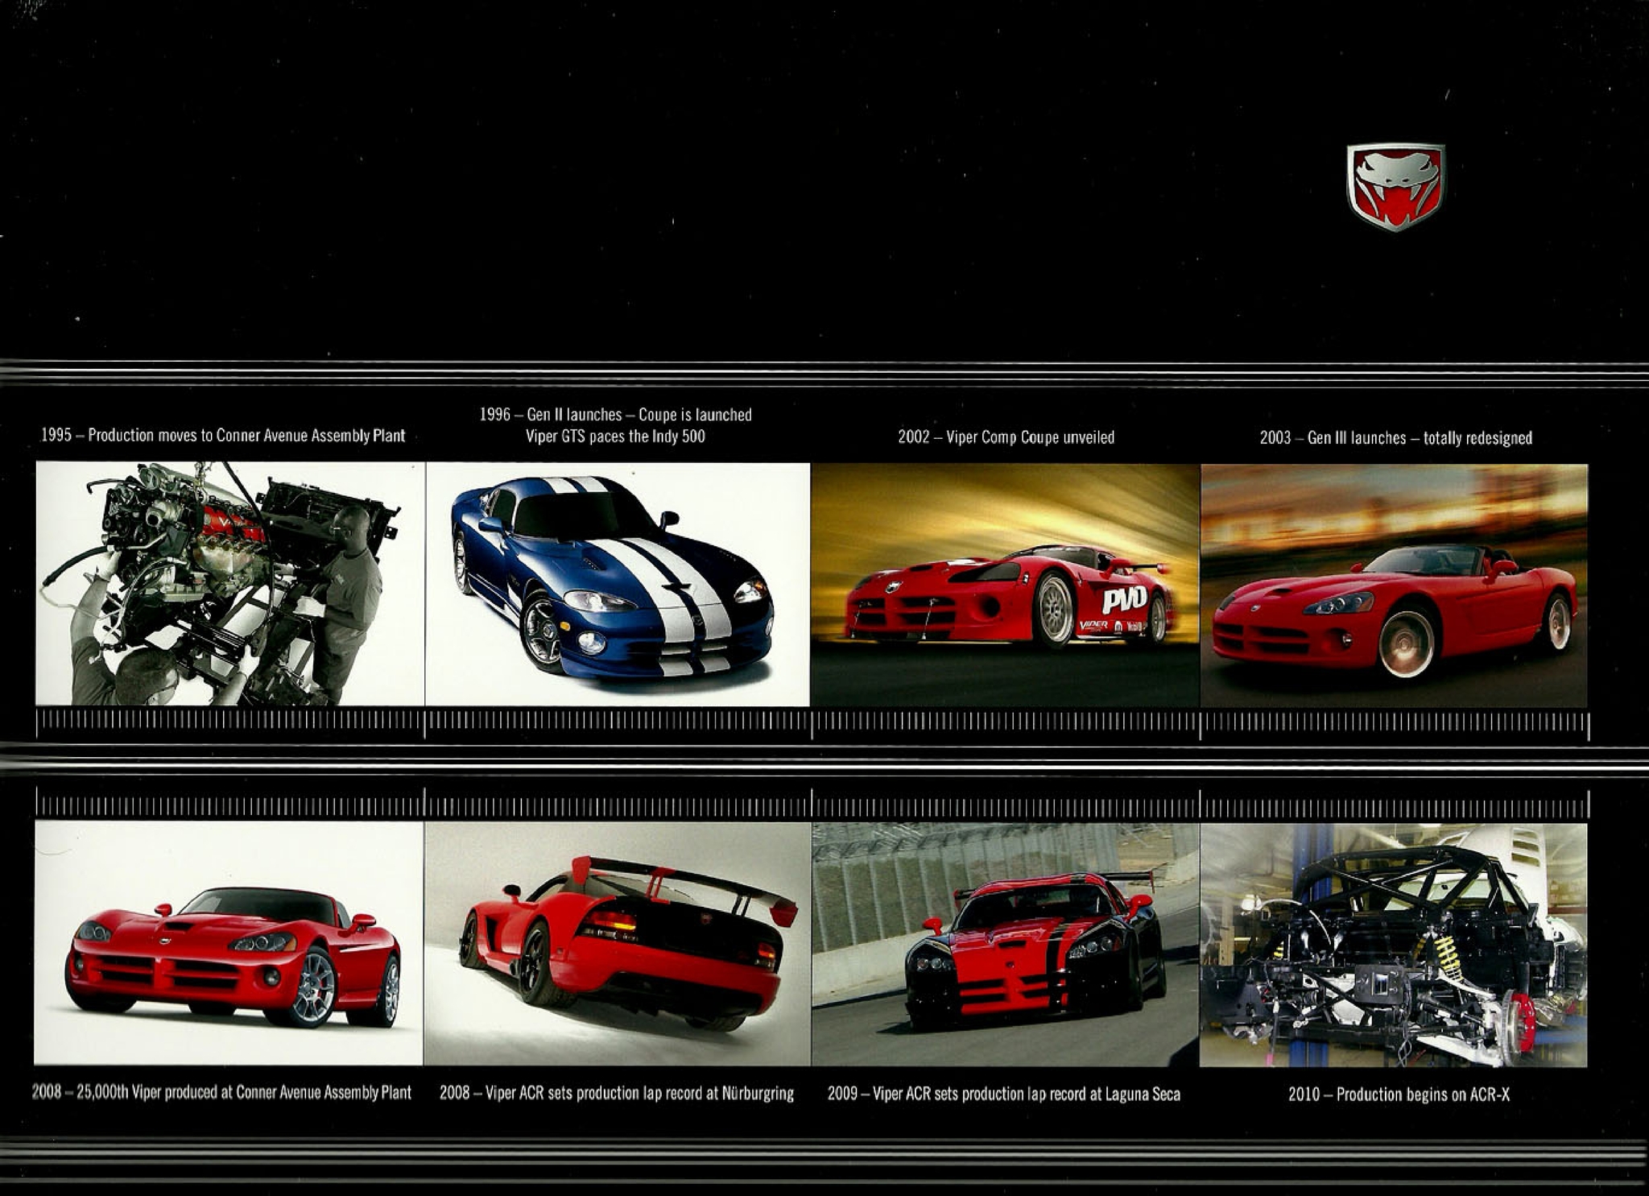Click the 2008 25,000th Viper produced caption
This screenshot has height=1196, width=1649.
point(221,1092)
